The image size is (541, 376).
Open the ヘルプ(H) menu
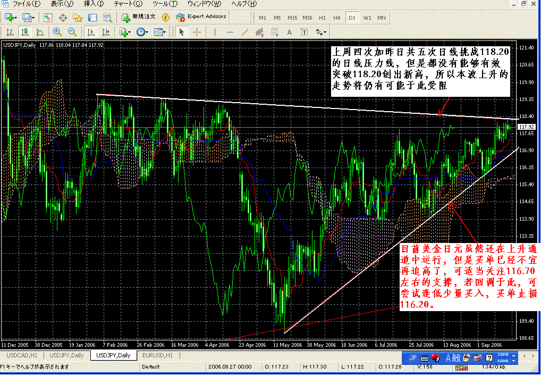pos(244,4)
